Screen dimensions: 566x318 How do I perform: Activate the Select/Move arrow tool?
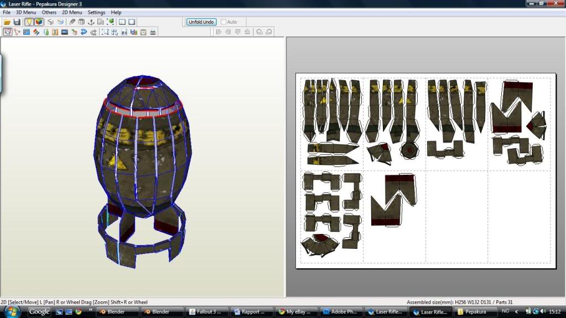coord(7,32)
